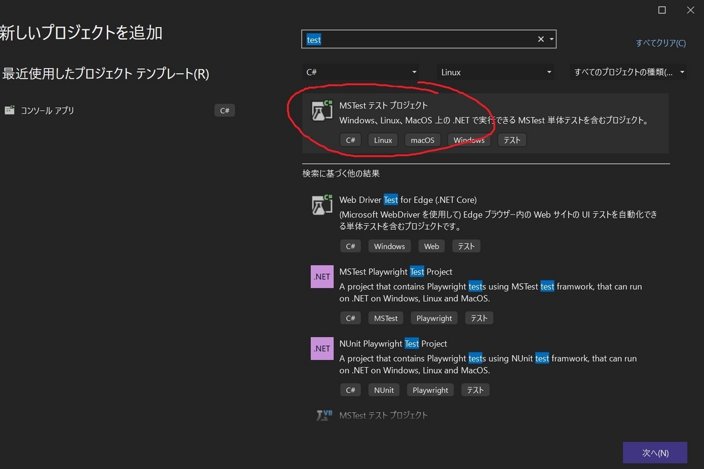Click the Web tag under Web Driver Test
Image resolution: width=704 pixels, height=469 pixels.
[431, 246]
